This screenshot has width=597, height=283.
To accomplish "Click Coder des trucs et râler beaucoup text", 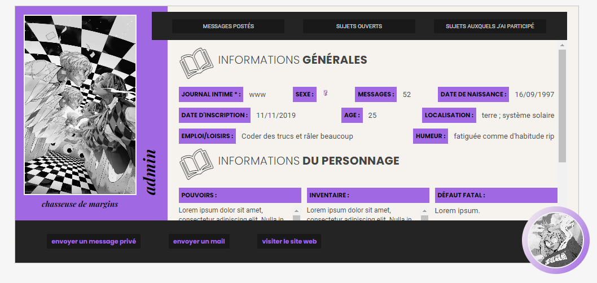I will coord(297,136).
